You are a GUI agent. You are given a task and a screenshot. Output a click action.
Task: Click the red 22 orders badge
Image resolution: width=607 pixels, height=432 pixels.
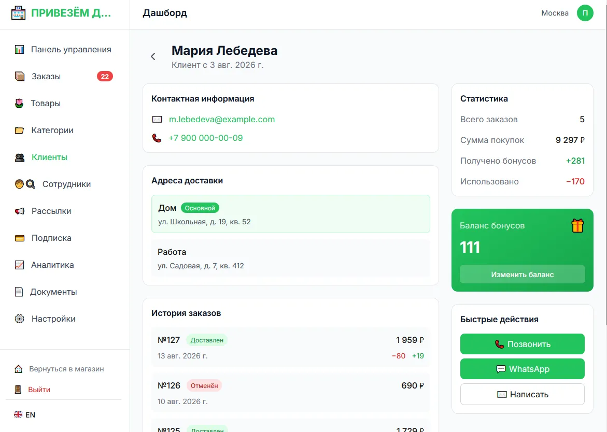click(x=105, y=76)
